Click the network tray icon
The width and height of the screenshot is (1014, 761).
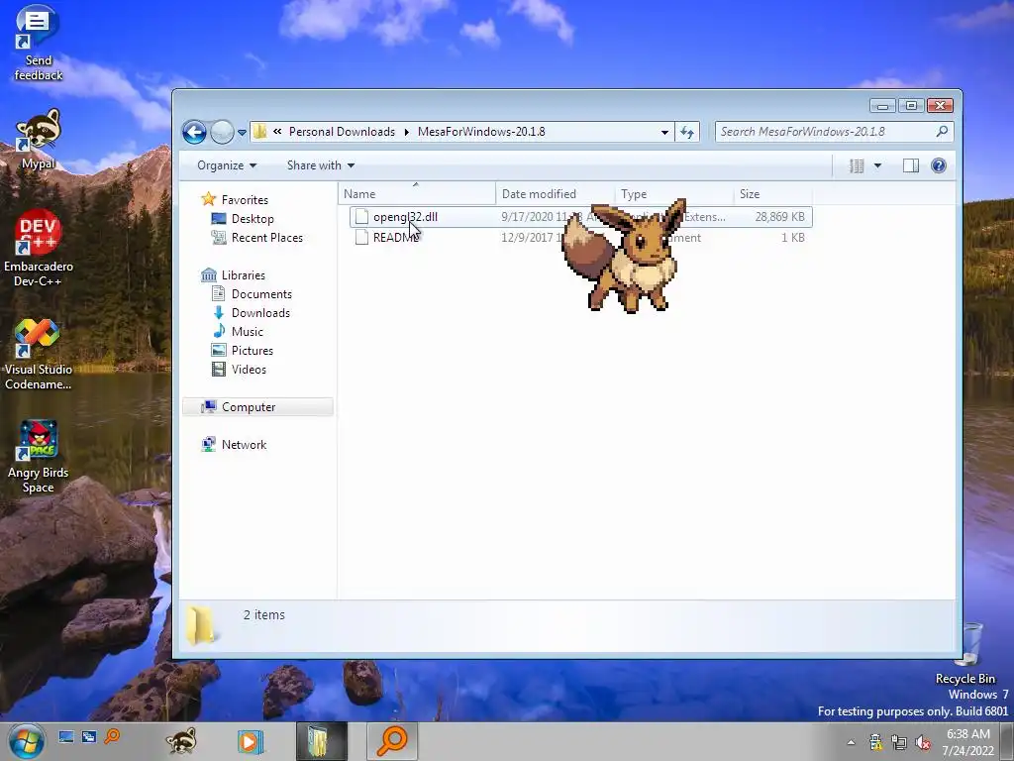pos(899,742)
